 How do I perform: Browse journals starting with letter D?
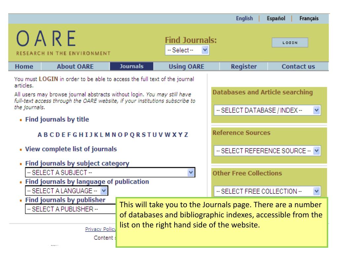(58, 135)
